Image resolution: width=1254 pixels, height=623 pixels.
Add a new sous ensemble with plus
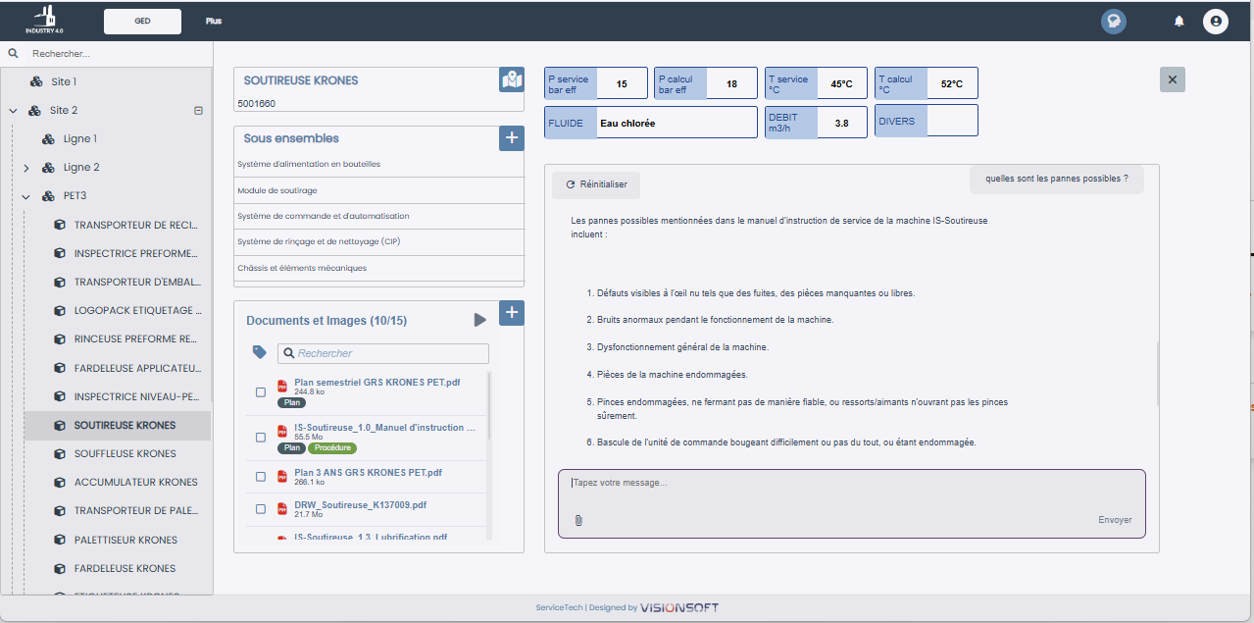point(512,138)
